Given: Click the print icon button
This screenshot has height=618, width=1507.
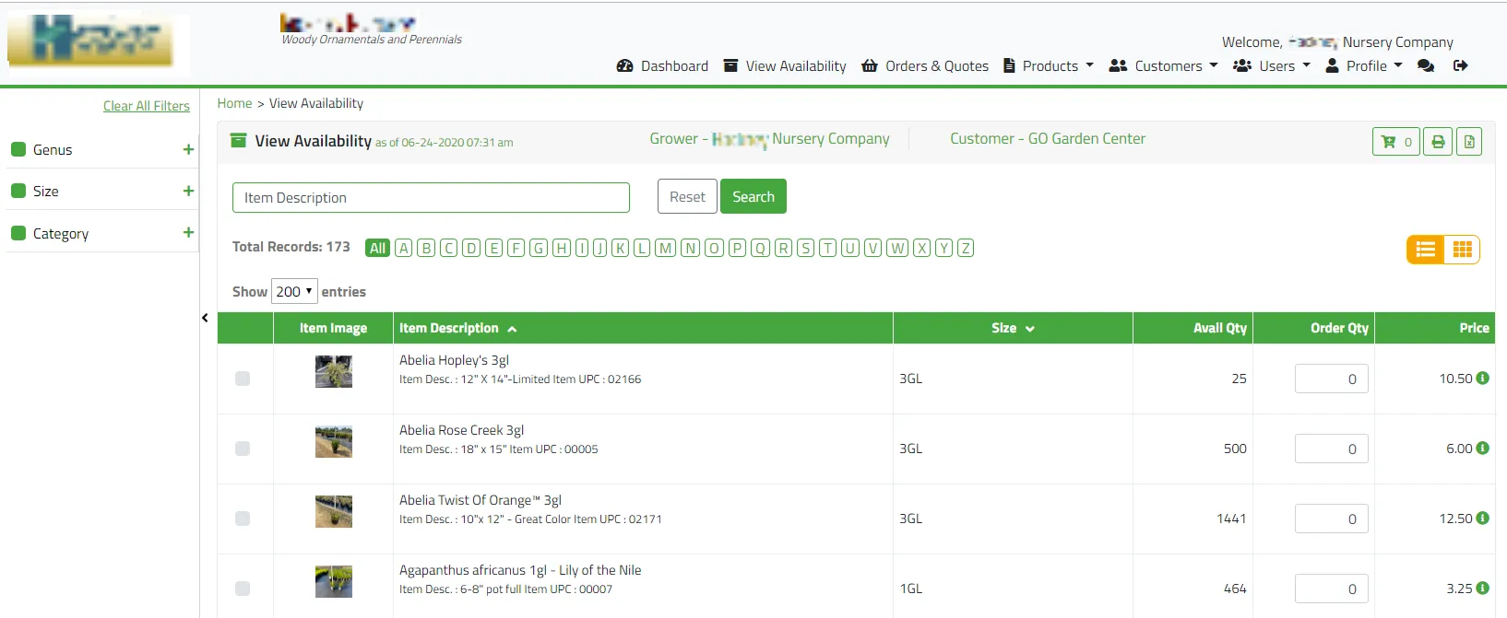Looking at the screenshot, I should coord(1438,142).
